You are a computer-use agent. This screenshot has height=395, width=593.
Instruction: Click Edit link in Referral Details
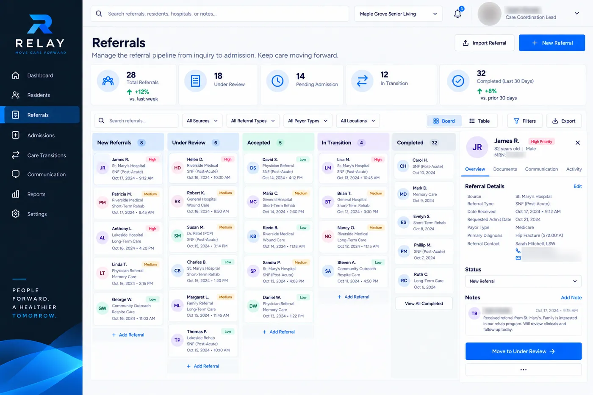pos(577,186)
